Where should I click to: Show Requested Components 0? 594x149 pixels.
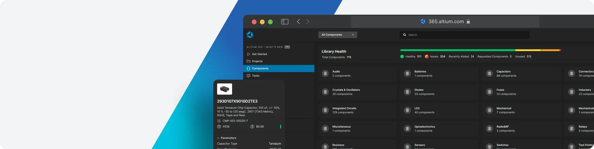(494, 57)
